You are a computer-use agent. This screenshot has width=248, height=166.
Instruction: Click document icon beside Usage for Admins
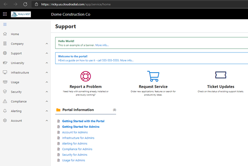[x=58, y=160]
